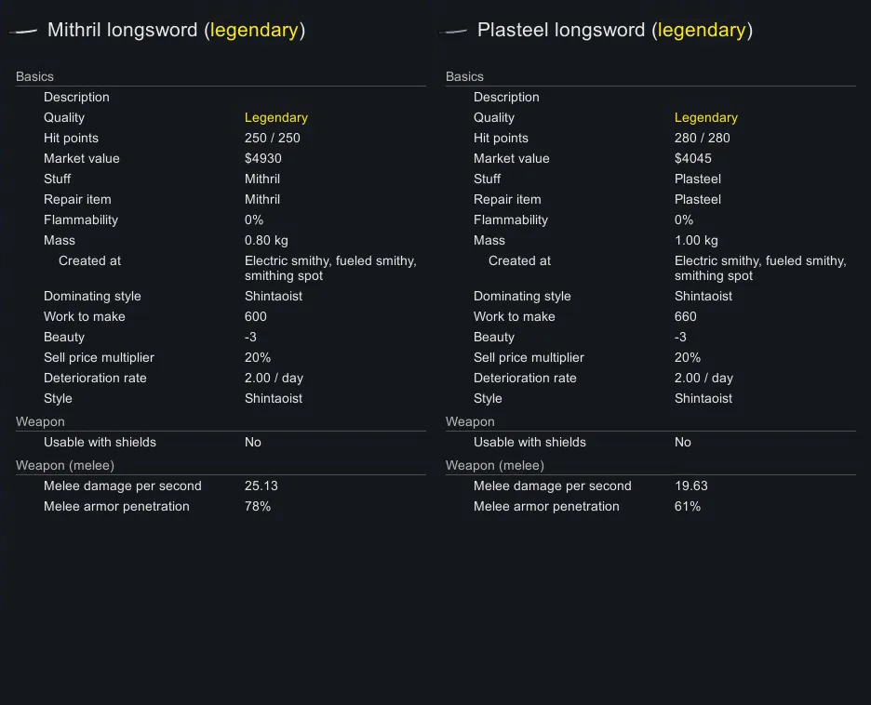The image size is (871, 705).
Task: Click Weapon (melee) header in Plasteel panel
Action: click(x=494, y=465)
